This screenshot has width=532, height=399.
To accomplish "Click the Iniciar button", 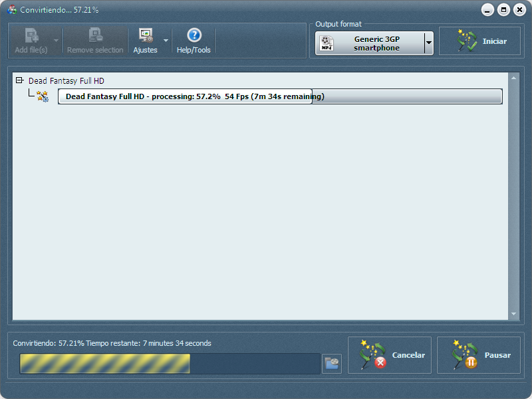I will (x=479, y=41).
